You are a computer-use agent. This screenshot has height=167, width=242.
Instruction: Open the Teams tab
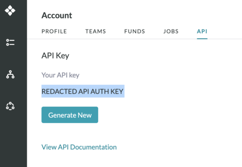click(x=95, y=31)
